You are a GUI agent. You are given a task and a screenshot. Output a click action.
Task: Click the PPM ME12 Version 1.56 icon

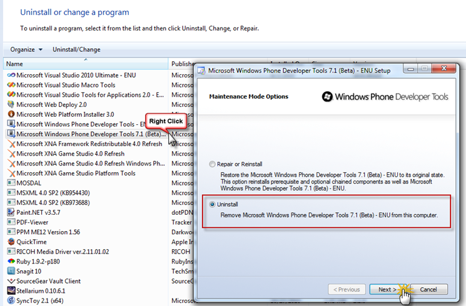coord(11,232)
